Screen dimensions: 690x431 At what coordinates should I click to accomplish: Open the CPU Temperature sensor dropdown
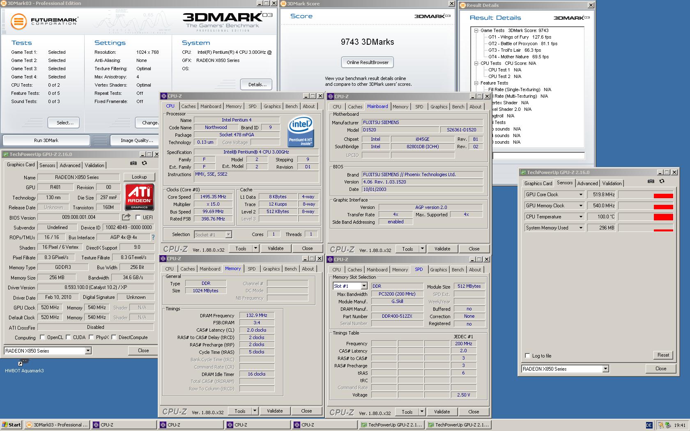tap(581, 217)
